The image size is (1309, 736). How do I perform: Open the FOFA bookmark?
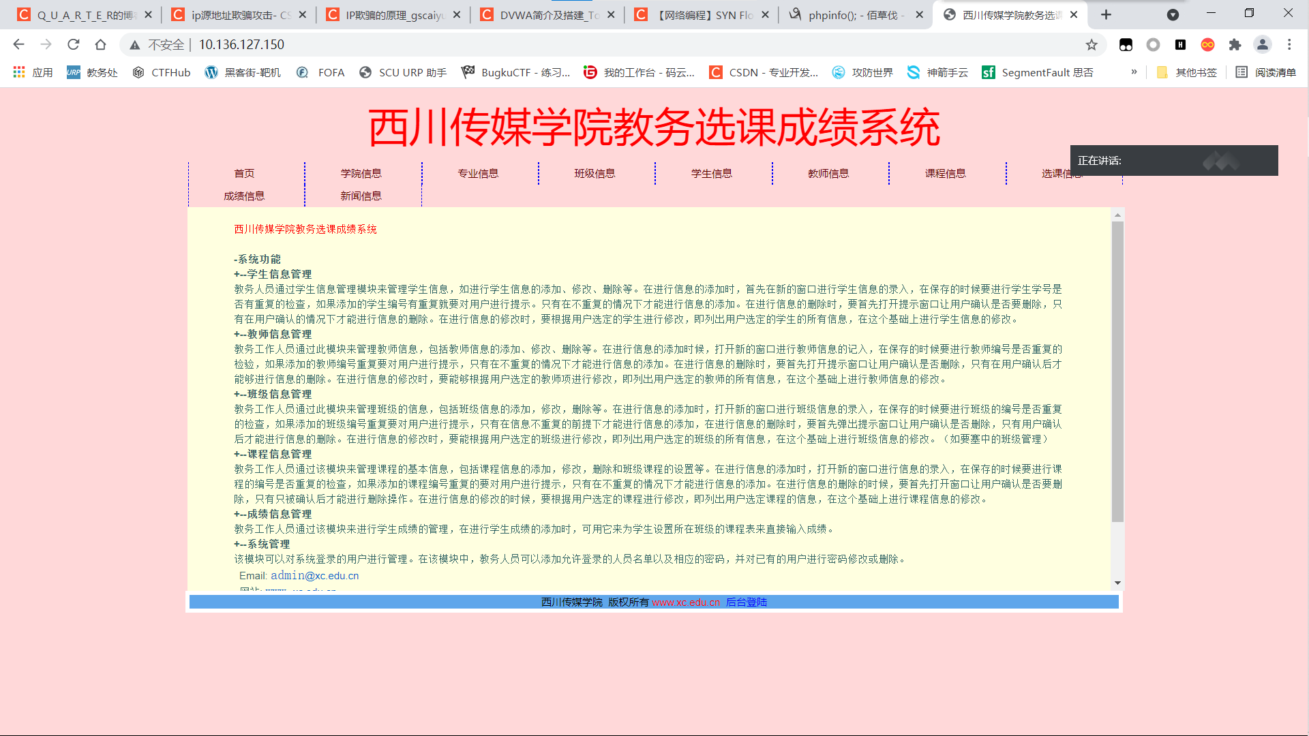(x=320, y=72)
